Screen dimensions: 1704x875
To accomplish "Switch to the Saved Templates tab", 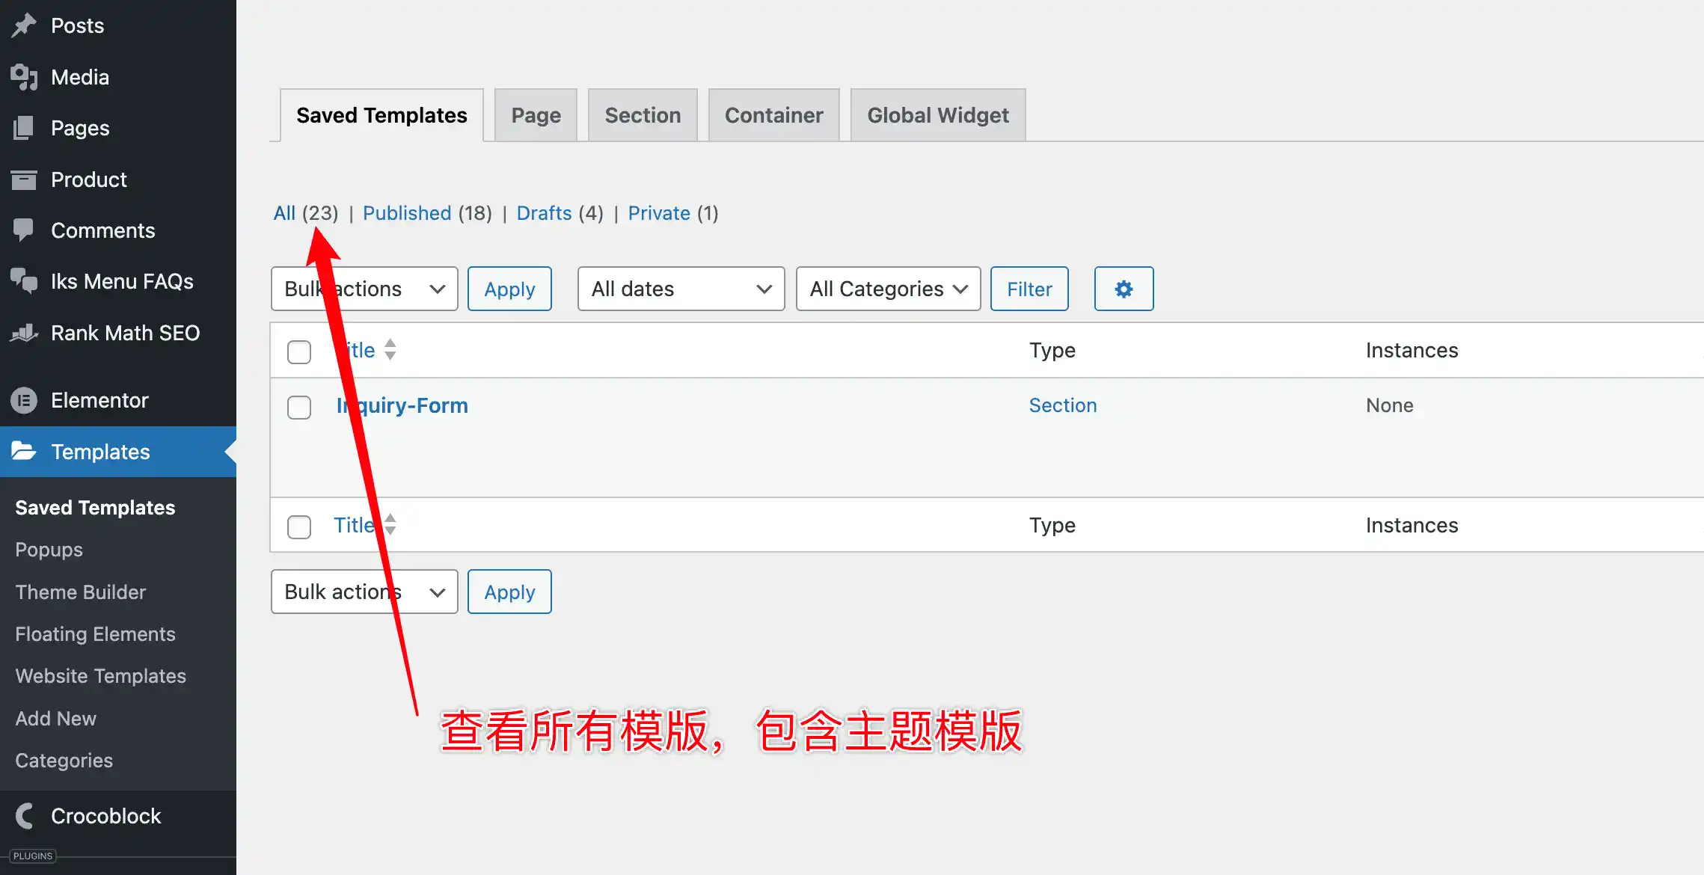I will click(x=381, y=115).
